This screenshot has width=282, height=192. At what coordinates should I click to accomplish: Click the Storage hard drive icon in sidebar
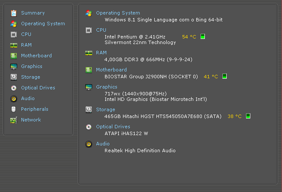point(14,77)
